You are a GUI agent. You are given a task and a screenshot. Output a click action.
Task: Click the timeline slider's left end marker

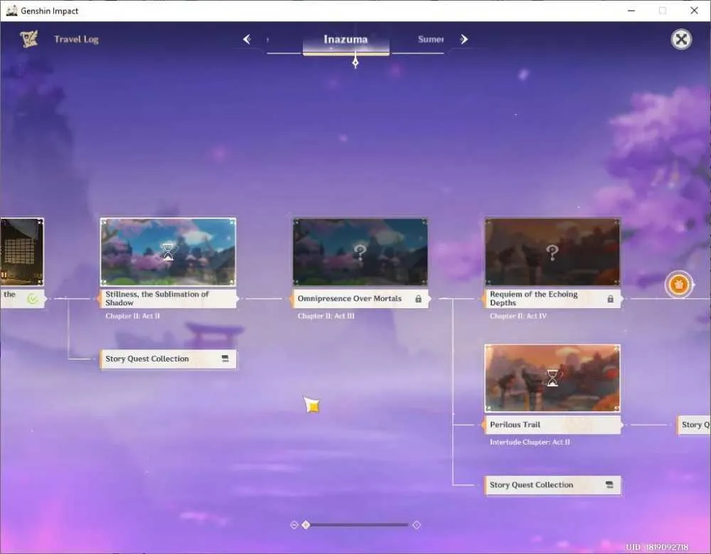[294, 525]
